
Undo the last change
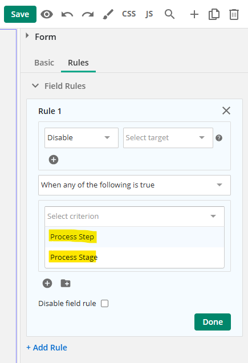[x=67, y=14]
